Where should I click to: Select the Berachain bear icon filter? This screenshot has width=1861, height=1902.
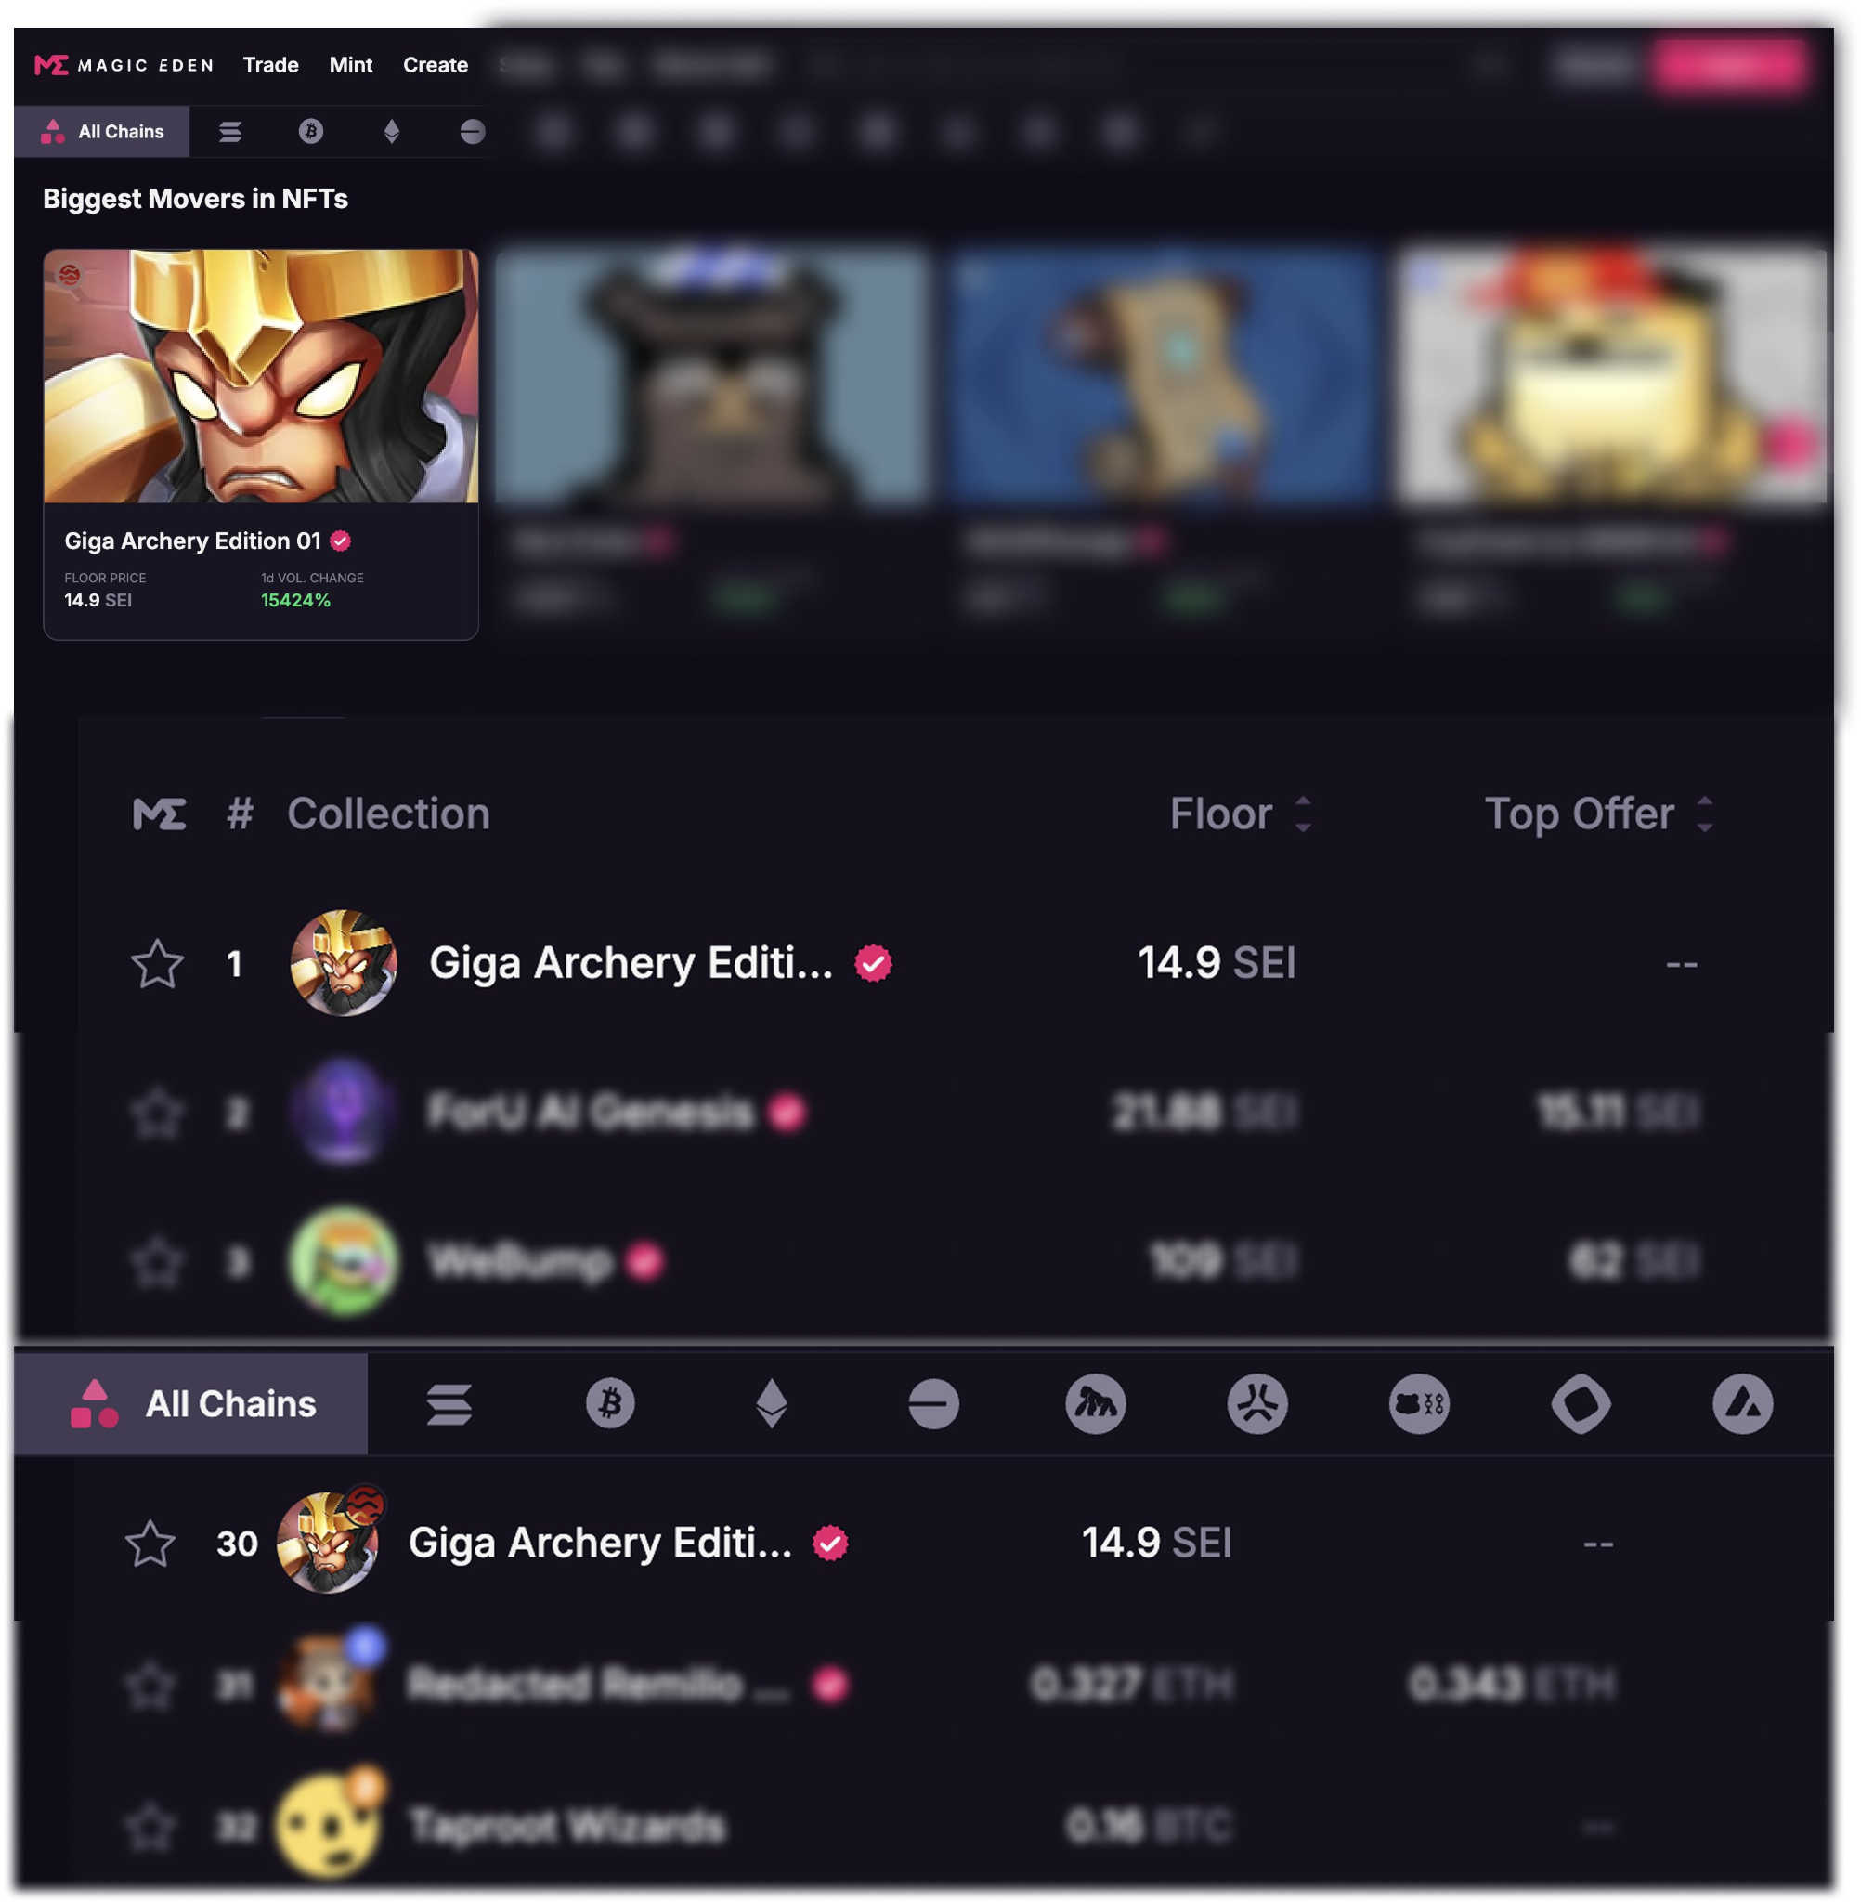(x=1419, y=1403)
